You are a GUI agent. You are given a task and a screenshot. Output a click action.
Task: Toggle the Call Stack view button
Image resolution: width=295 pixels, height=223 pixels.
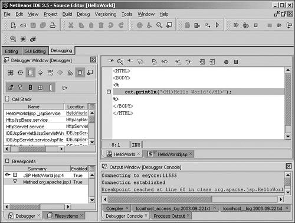pyautogui.click(x=30, y=73)
